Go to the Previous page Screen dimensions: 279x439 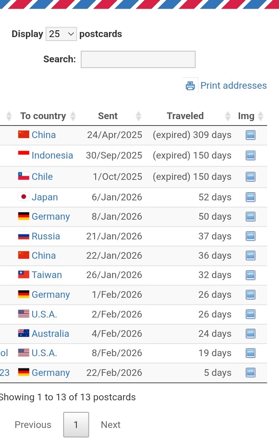coord(33,425)
